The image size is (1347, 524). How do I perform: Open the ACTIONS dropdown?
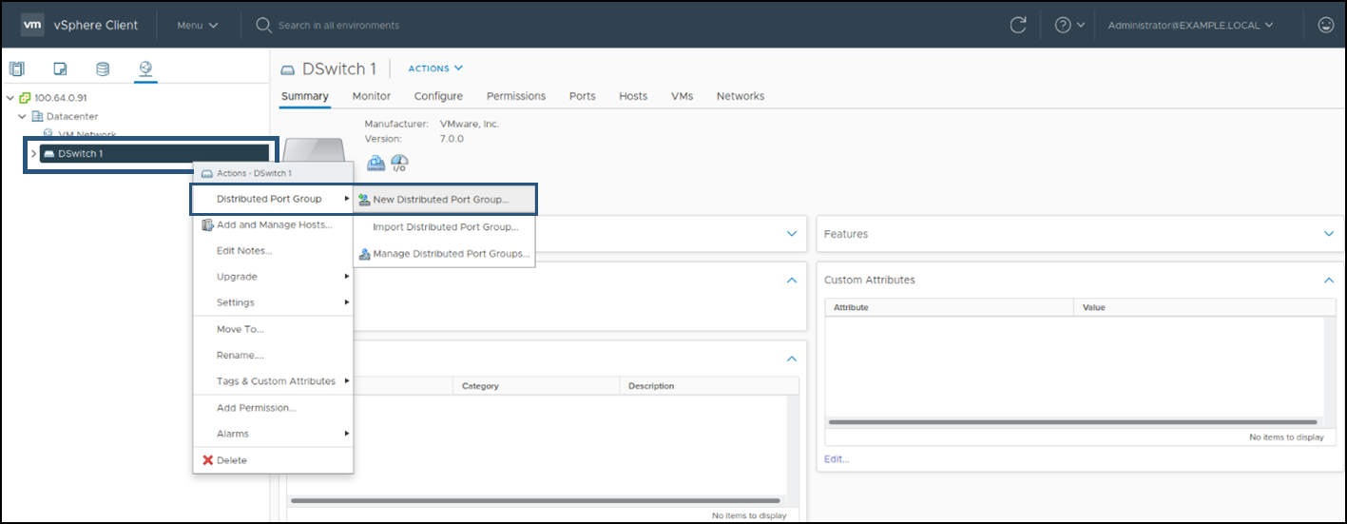click(x=435, y=68)
